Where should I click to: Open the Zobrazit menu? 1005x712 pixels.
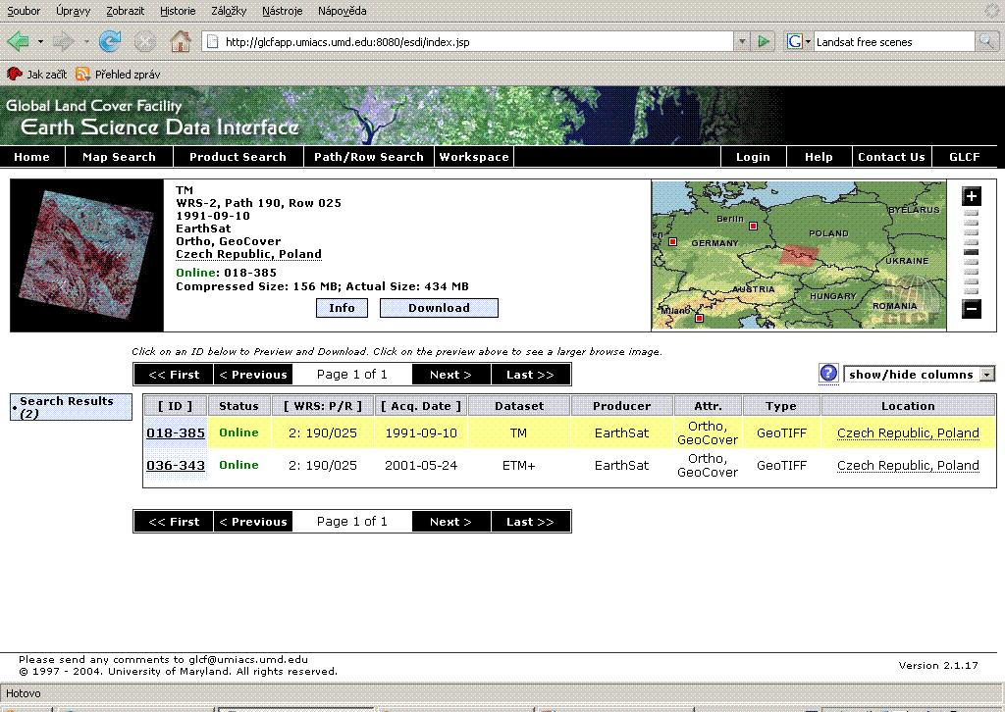(125, 11)
